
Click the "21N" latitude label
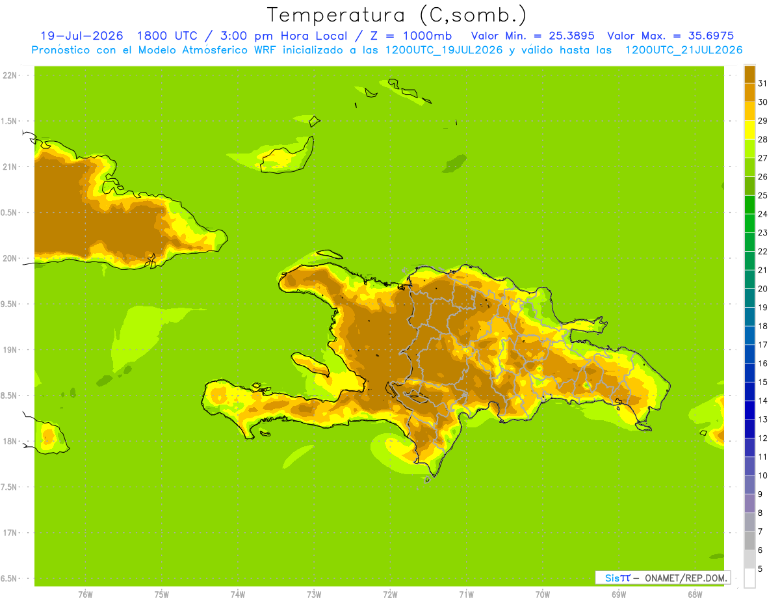coord(11,167)
